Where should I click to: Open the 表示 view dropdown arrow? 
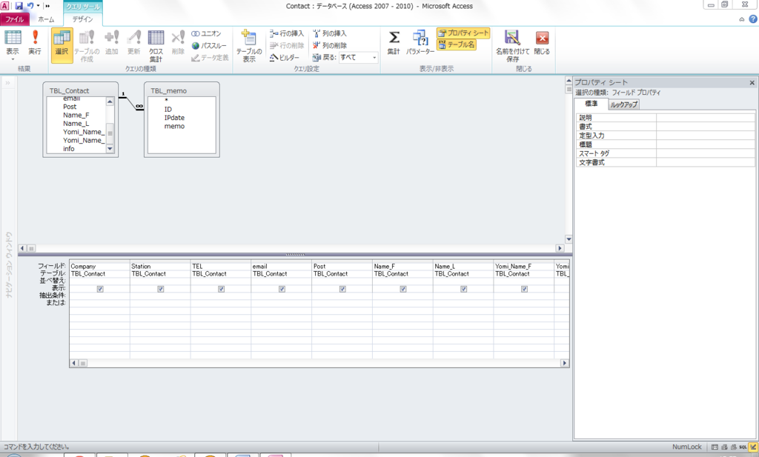[13, 59]
